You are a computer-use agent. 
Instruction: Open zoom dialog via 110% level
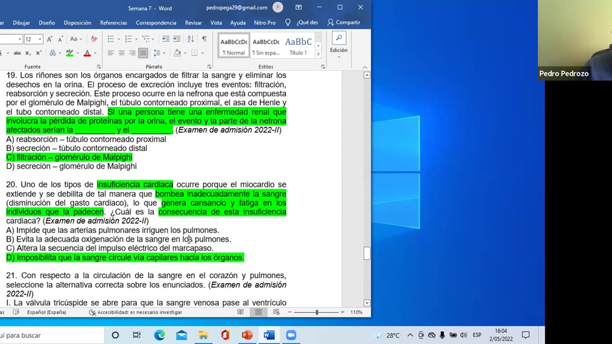click(356, 312)
